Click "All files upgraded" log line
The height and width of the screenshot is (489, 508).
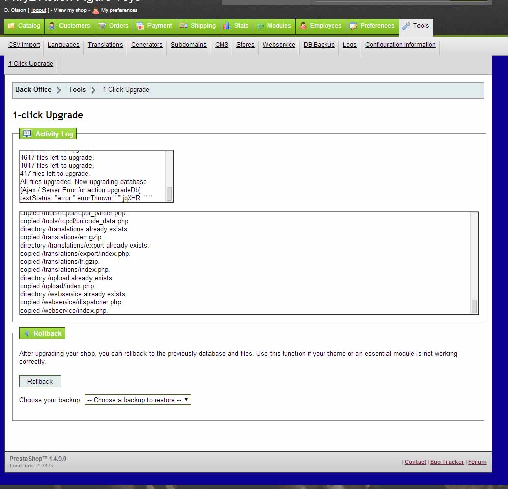tap(83, 181)
